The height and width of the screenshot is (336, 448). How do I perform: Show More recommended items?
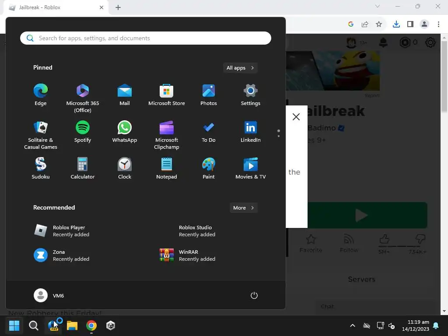tap(244, 208)
